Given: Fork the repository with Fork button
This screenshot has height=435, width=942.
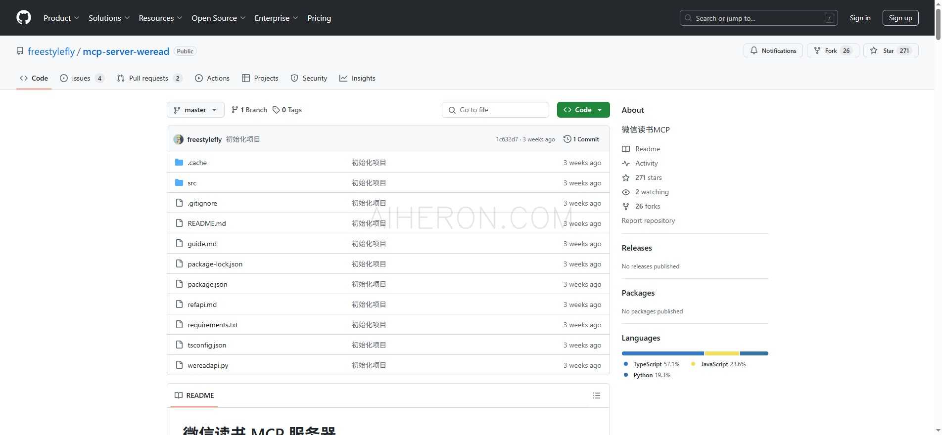Looking at the screenshot, I should pos(833,50).
